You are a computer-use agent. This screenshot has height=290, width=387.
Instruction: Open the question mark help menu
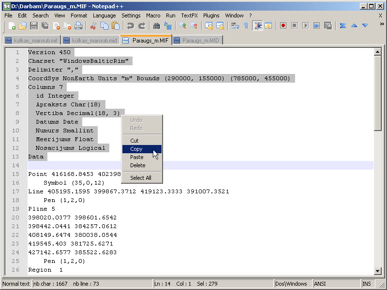(251, 15)
